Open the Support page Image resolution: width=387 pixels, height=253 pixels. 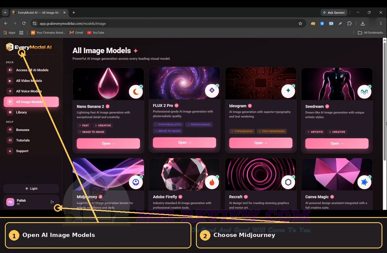[x=31, y=151]
